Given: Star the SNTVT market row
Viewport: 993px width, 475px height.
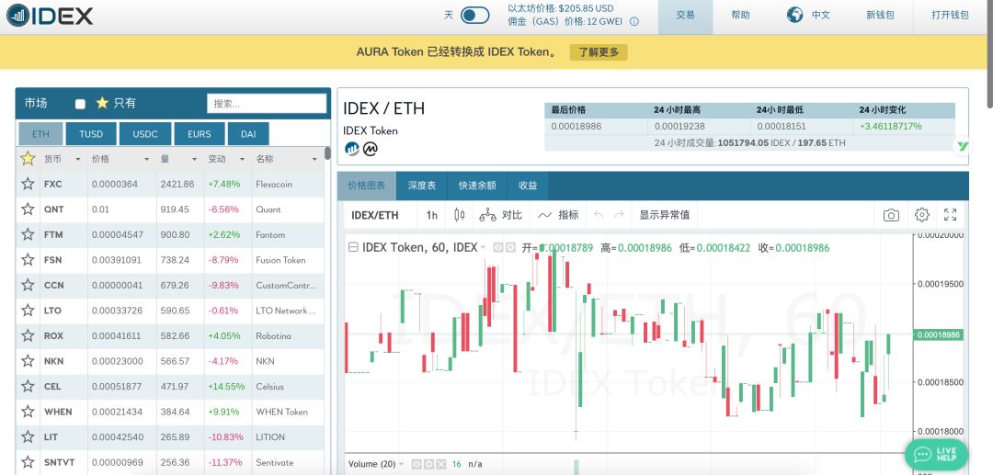Looking at the screenshot, I should coord(28,462).
